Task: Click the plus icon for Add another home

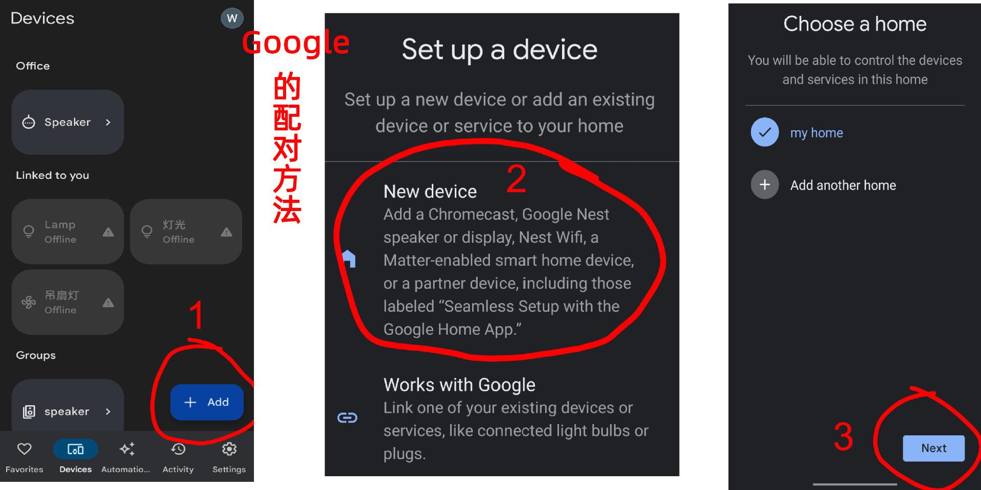Action: 764,184
